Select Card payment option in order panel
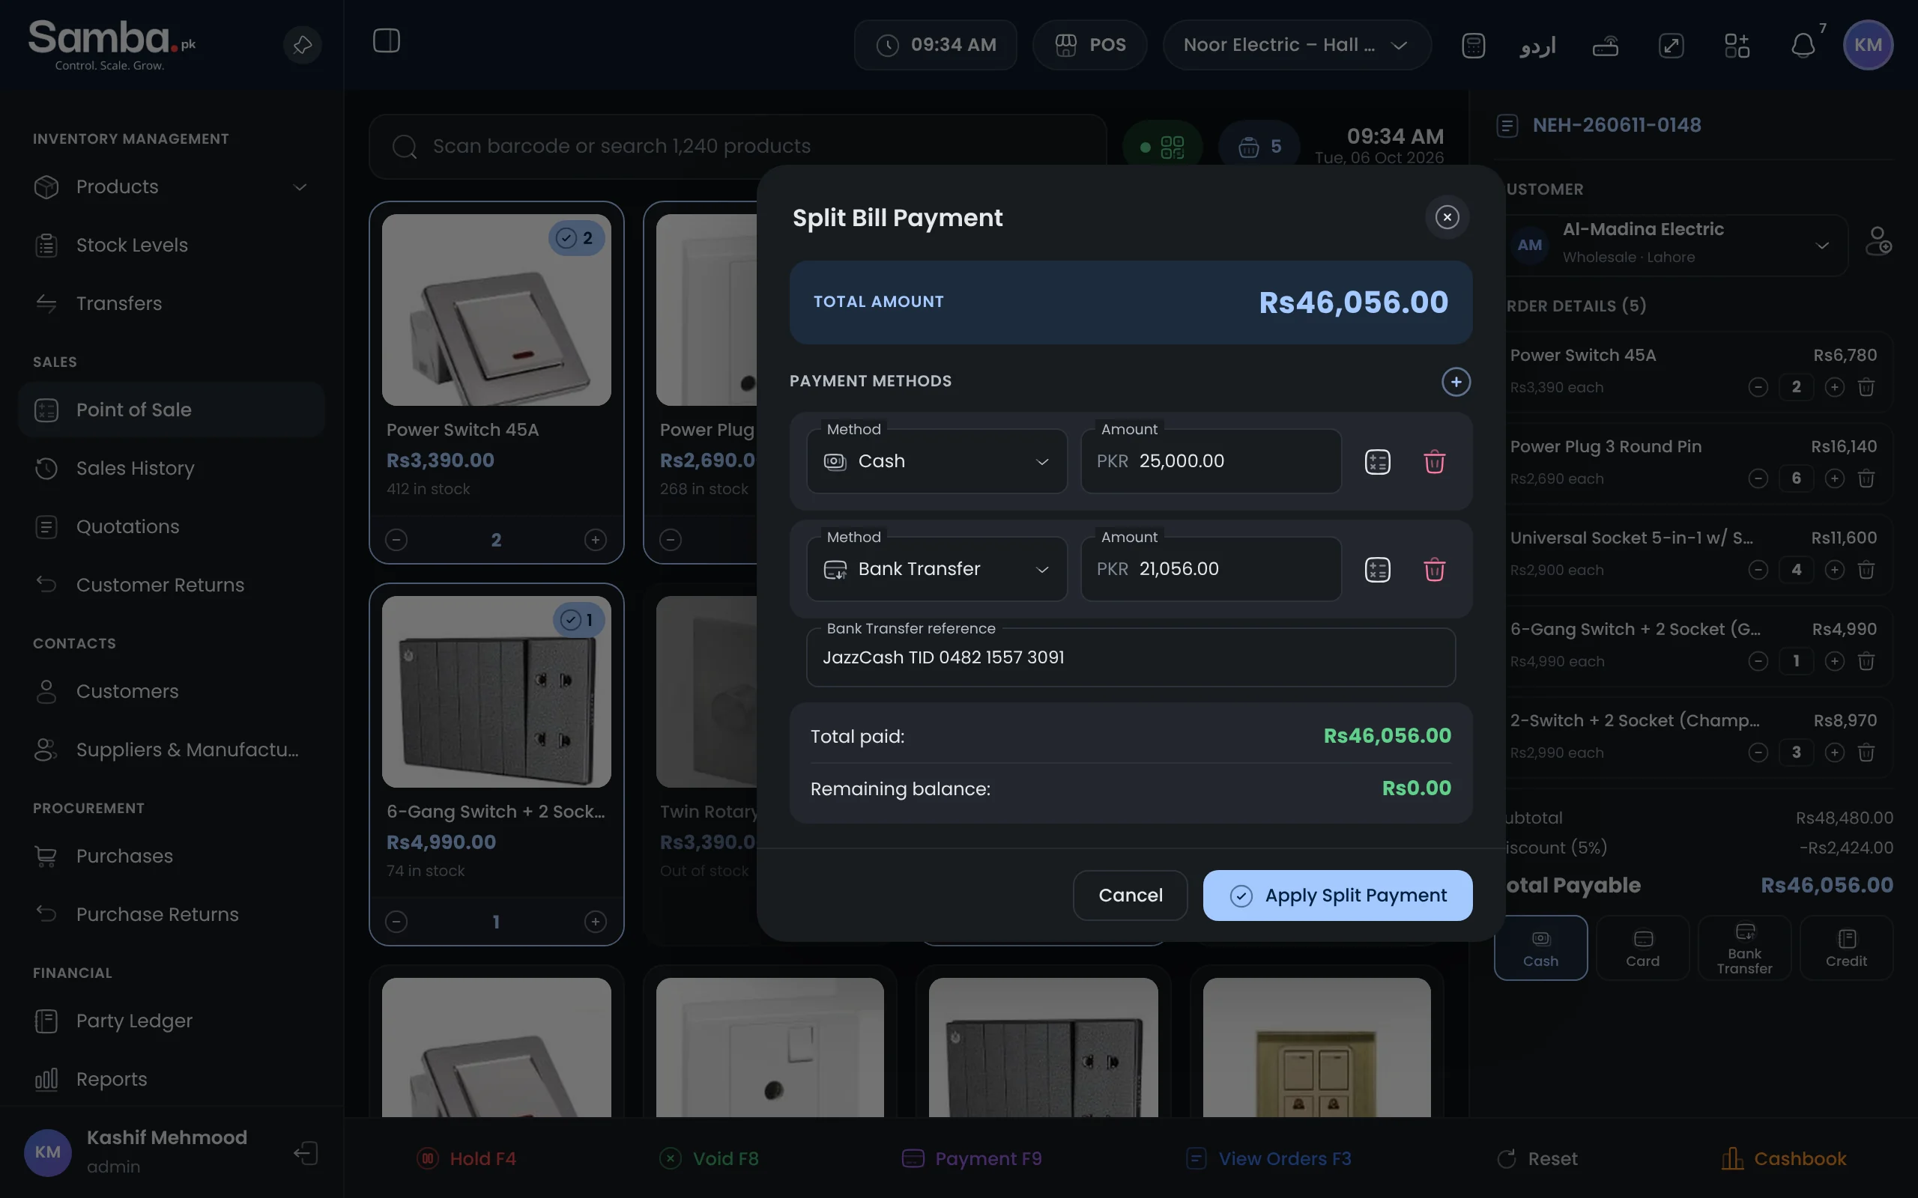Screen dimensions: 1918x1198 (x=1642, y=949)
